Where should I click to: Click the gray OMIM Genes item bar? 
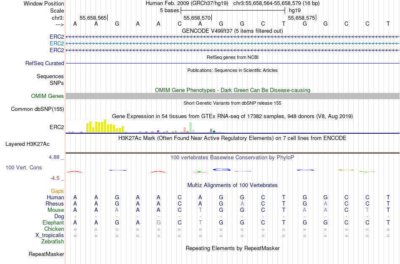232,96
